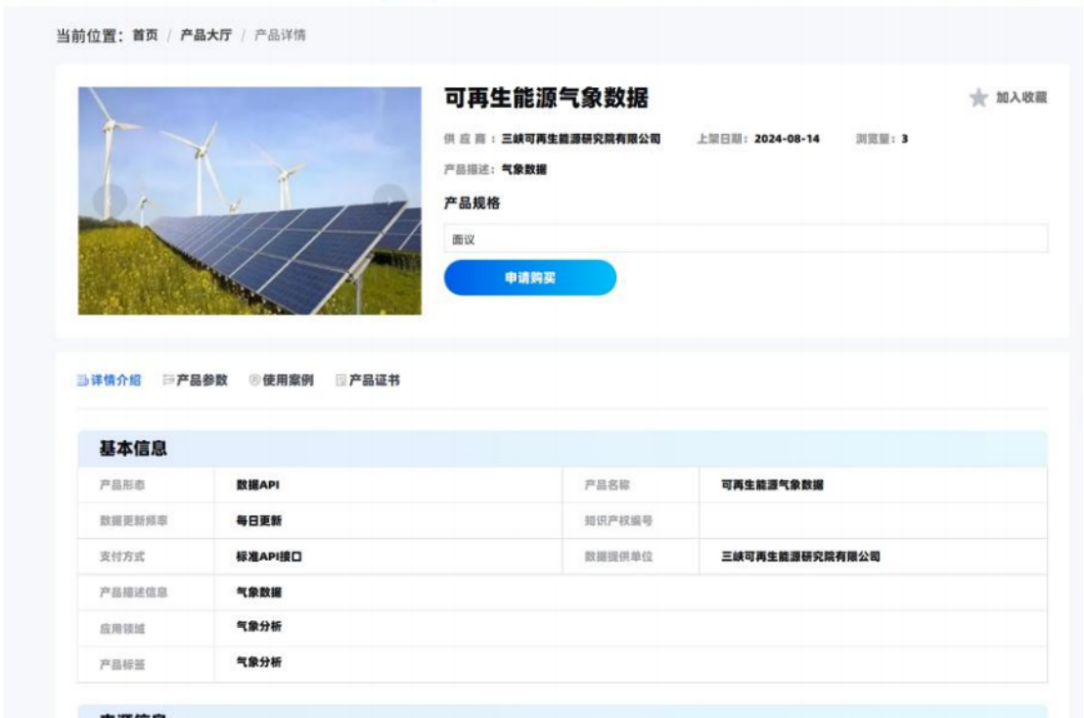The height and width of the screenshot is (718, 1084).
Task: Click the supplier name next to 供应商
Action: [581, 139]
